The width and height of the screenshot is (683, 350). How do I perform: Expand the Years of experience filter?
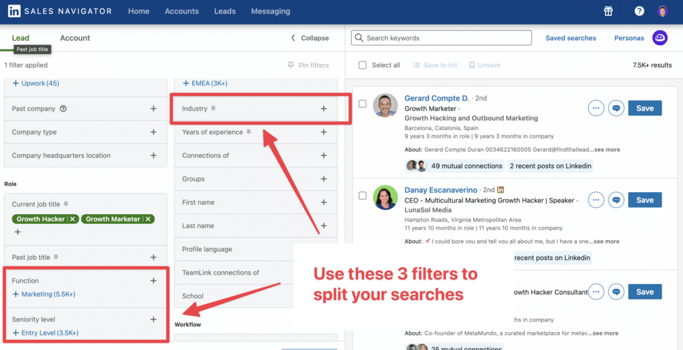point(323,132)
